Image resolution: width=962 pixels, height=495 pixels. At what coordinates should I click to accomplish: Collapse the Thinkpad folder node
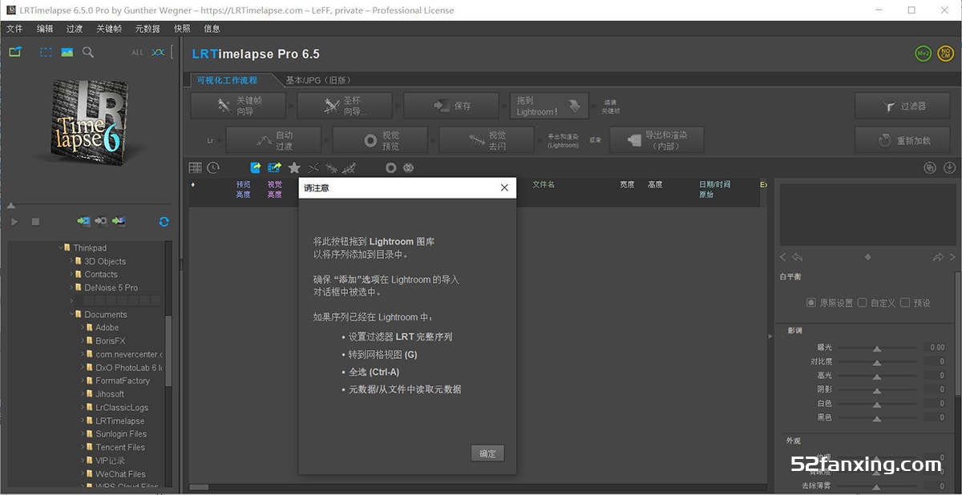click(61, 248)
